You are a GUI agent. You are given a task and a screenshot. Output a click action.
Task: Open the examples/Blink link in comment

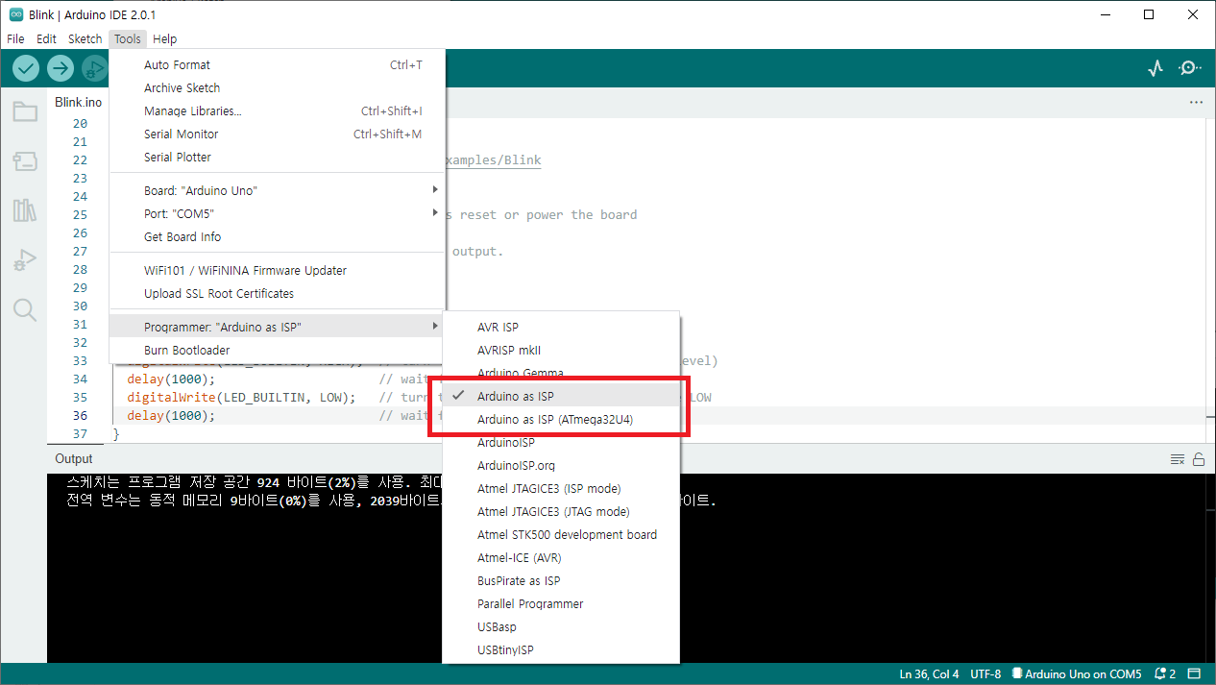click(493, 160)
